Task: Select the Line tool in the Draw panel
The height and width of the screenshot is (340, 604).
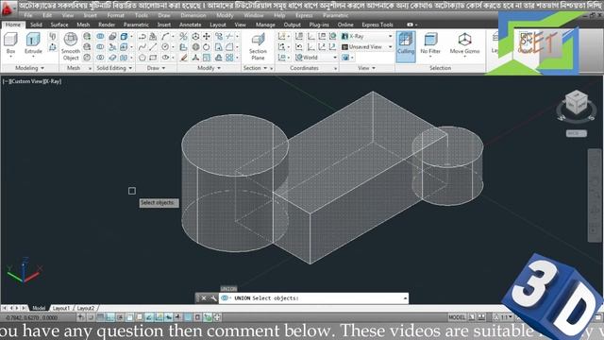Action: coord(153,47)
